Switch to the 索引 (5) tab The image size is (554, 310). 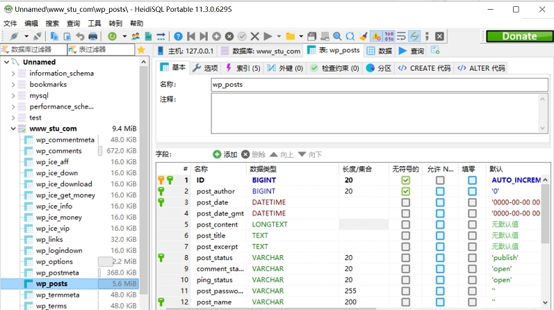click(x=243, y=68)
